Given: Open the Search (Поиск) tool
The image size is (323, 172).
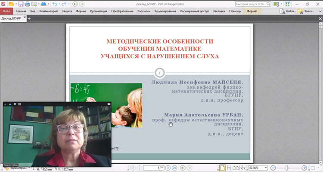Looking at the screenshot, I should (306, 11).
